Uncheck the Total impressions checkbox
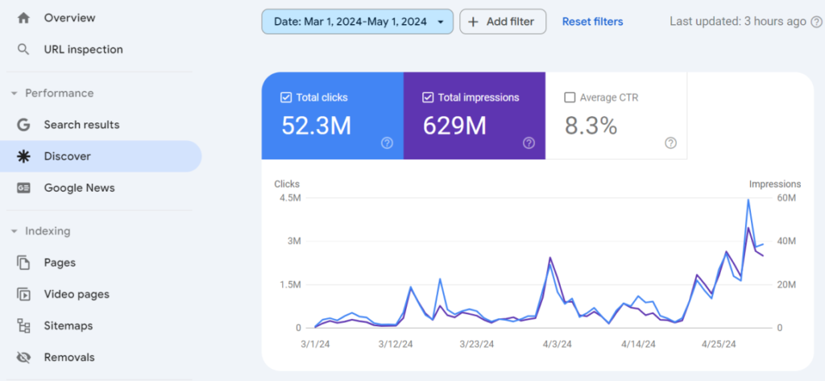This screenshot has width=825, height=381. point(428,97)
